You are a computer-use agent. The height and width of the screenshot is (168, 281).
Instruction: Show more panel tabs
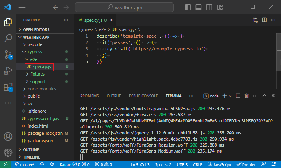coord(191,96)
